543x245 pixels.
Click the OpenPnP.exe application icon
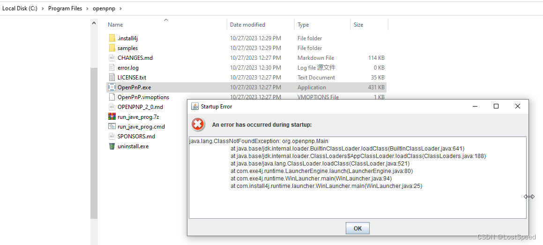[x=112, y=87]
